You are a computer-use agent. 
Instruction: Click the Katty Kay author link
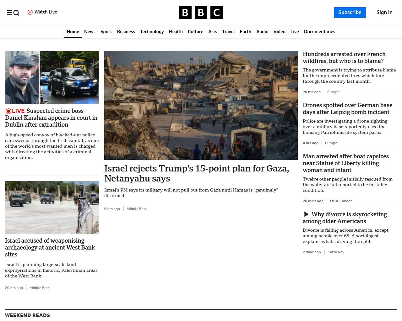click(336, 252)
